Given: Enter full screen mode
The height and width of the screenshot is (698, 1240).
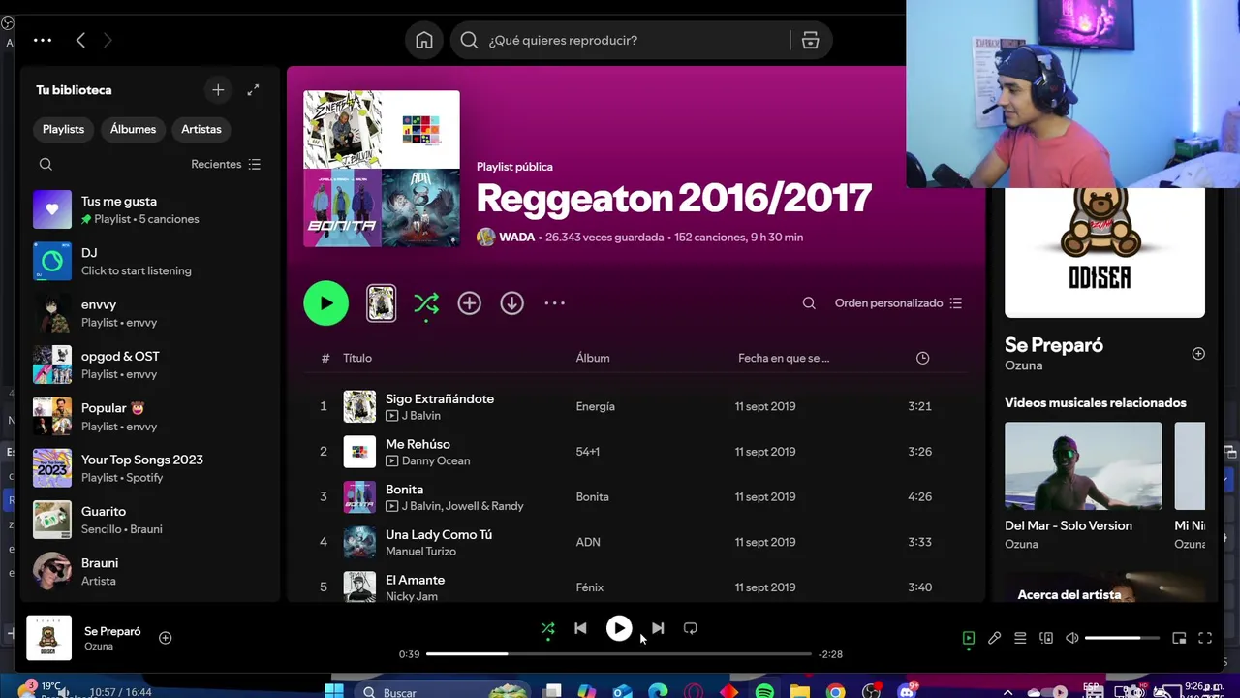Looking at the screenshot, I should coord(1205,638).
